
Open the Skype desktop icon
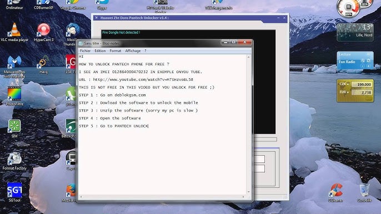(102, 5)
